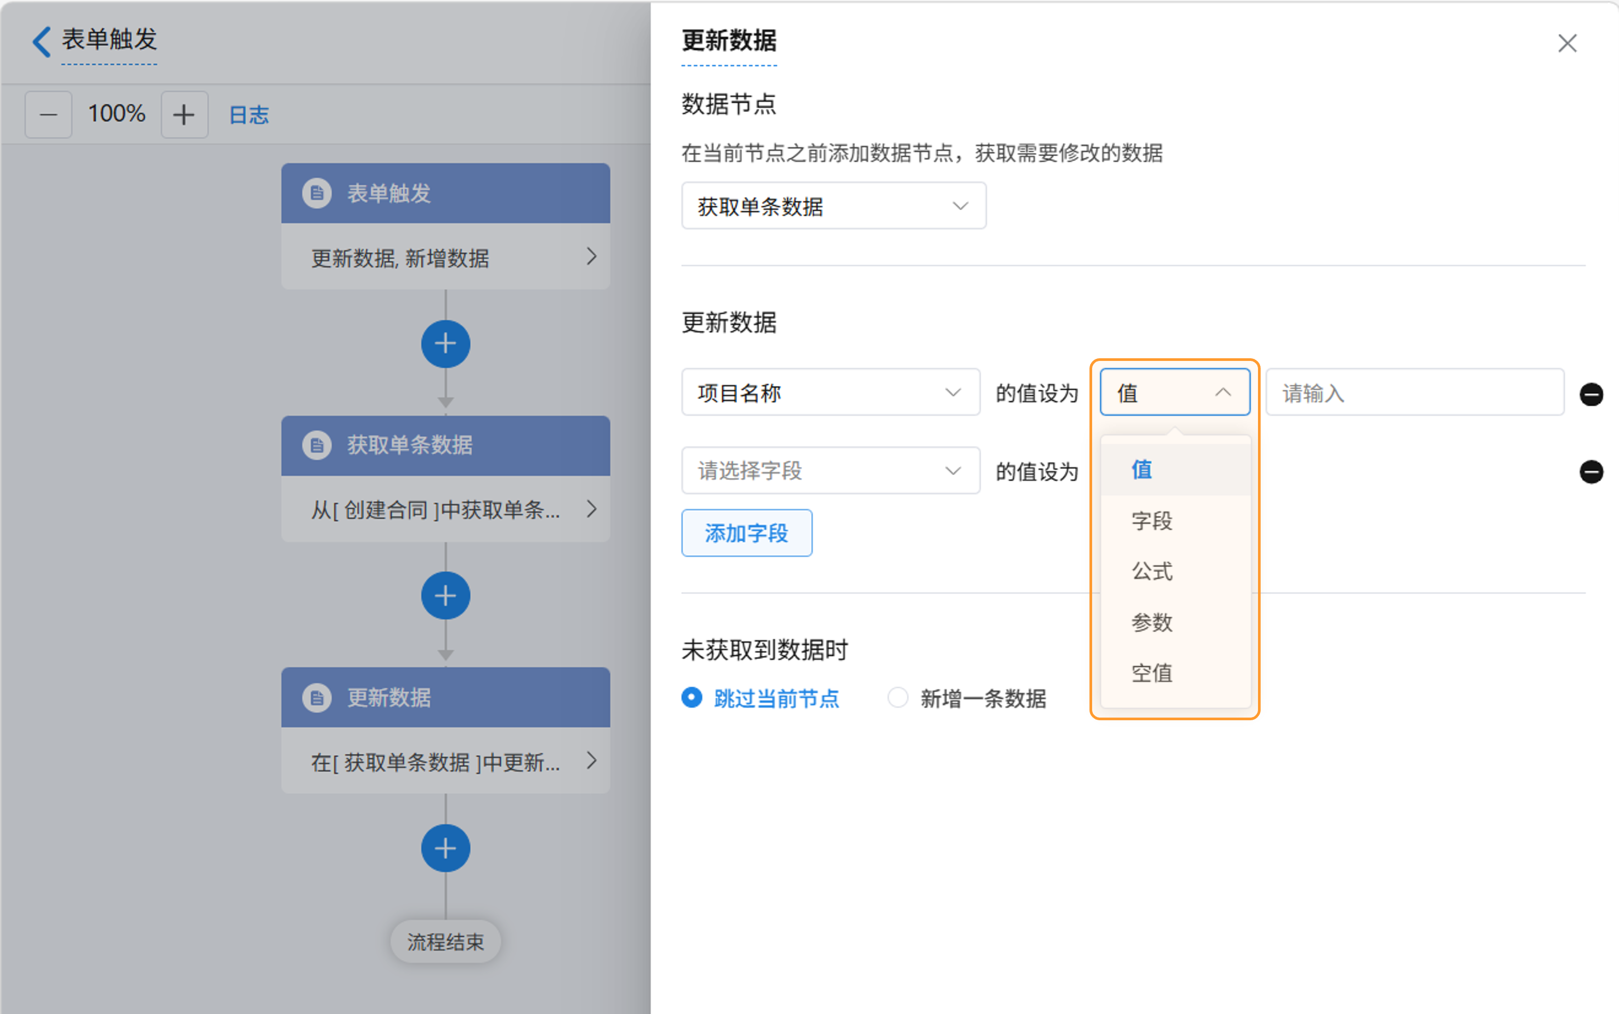Open the 日志 link

point(249,115)
